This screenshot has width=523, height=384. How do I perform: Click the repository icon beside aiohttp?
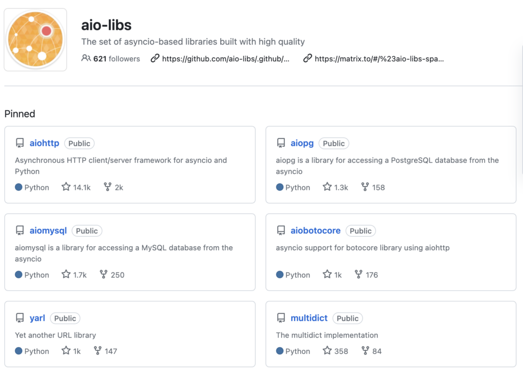[20, 143]
